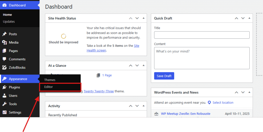Open the Dashboard menu item
The width and height of the screenshot is (263, 132).
click(x=20, y=5)
